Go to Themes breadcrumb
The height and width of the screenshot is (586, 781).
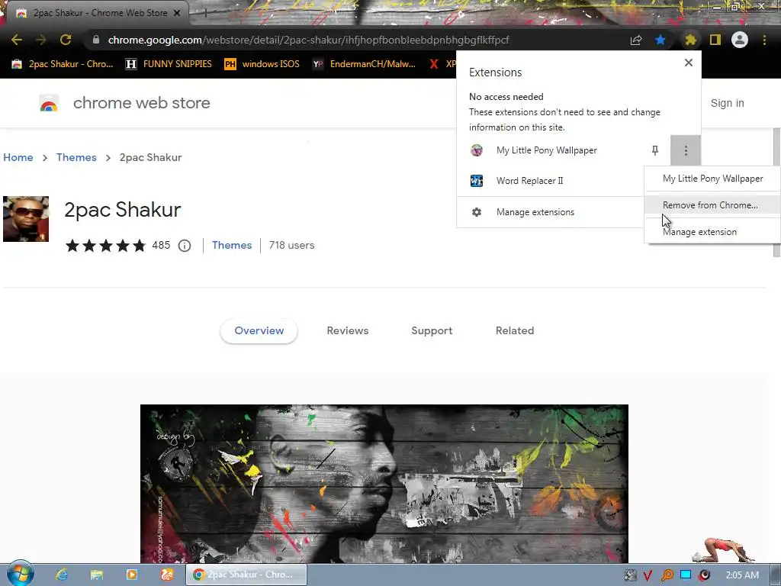tap(76, 157)
